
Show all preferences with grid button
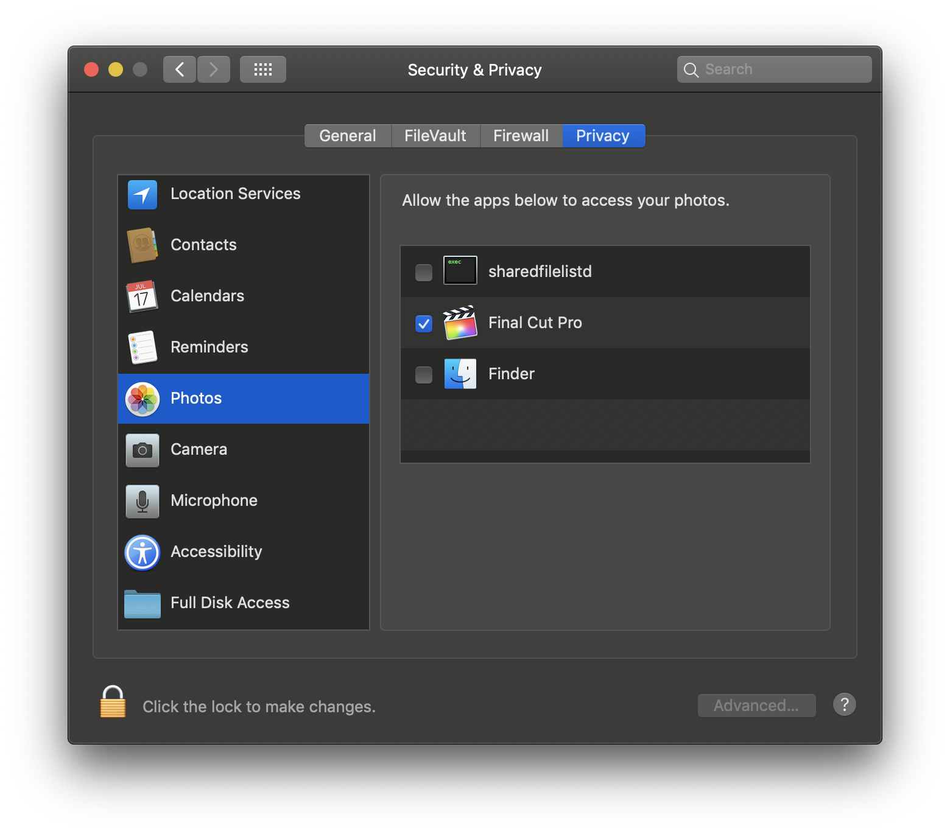click(x=263, y=69)
